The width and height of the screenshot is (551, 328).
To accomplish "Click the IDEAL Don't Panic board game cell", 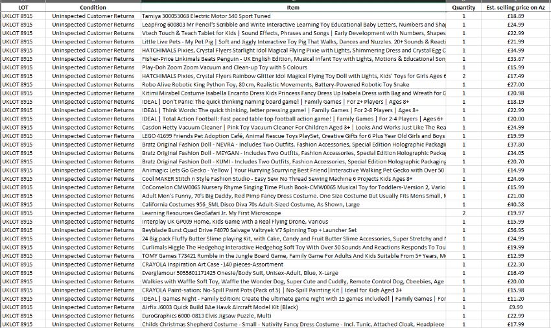I will coord(294,102).
